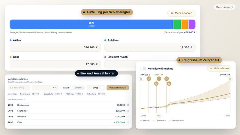The width and height of the screenshot is (240, 135).
Task: Pick the Neues Auto 35.000 € suggestion
Action: [53, 94]
